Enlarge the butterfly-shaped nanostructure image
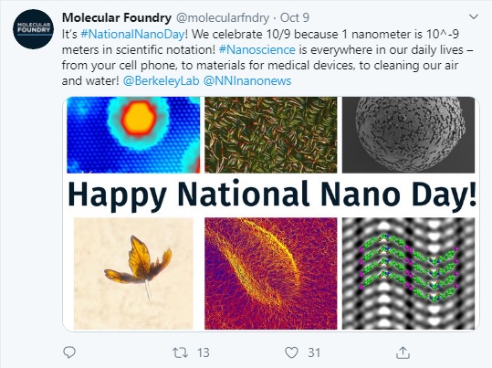 [x=133, y=273]
